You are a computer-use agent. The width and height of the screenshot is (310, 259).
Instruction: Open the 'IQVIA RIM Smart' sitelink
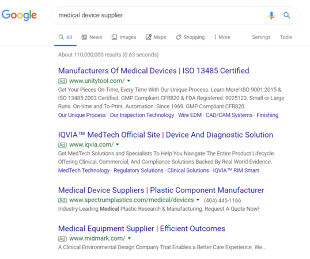[x=236, y=170]
